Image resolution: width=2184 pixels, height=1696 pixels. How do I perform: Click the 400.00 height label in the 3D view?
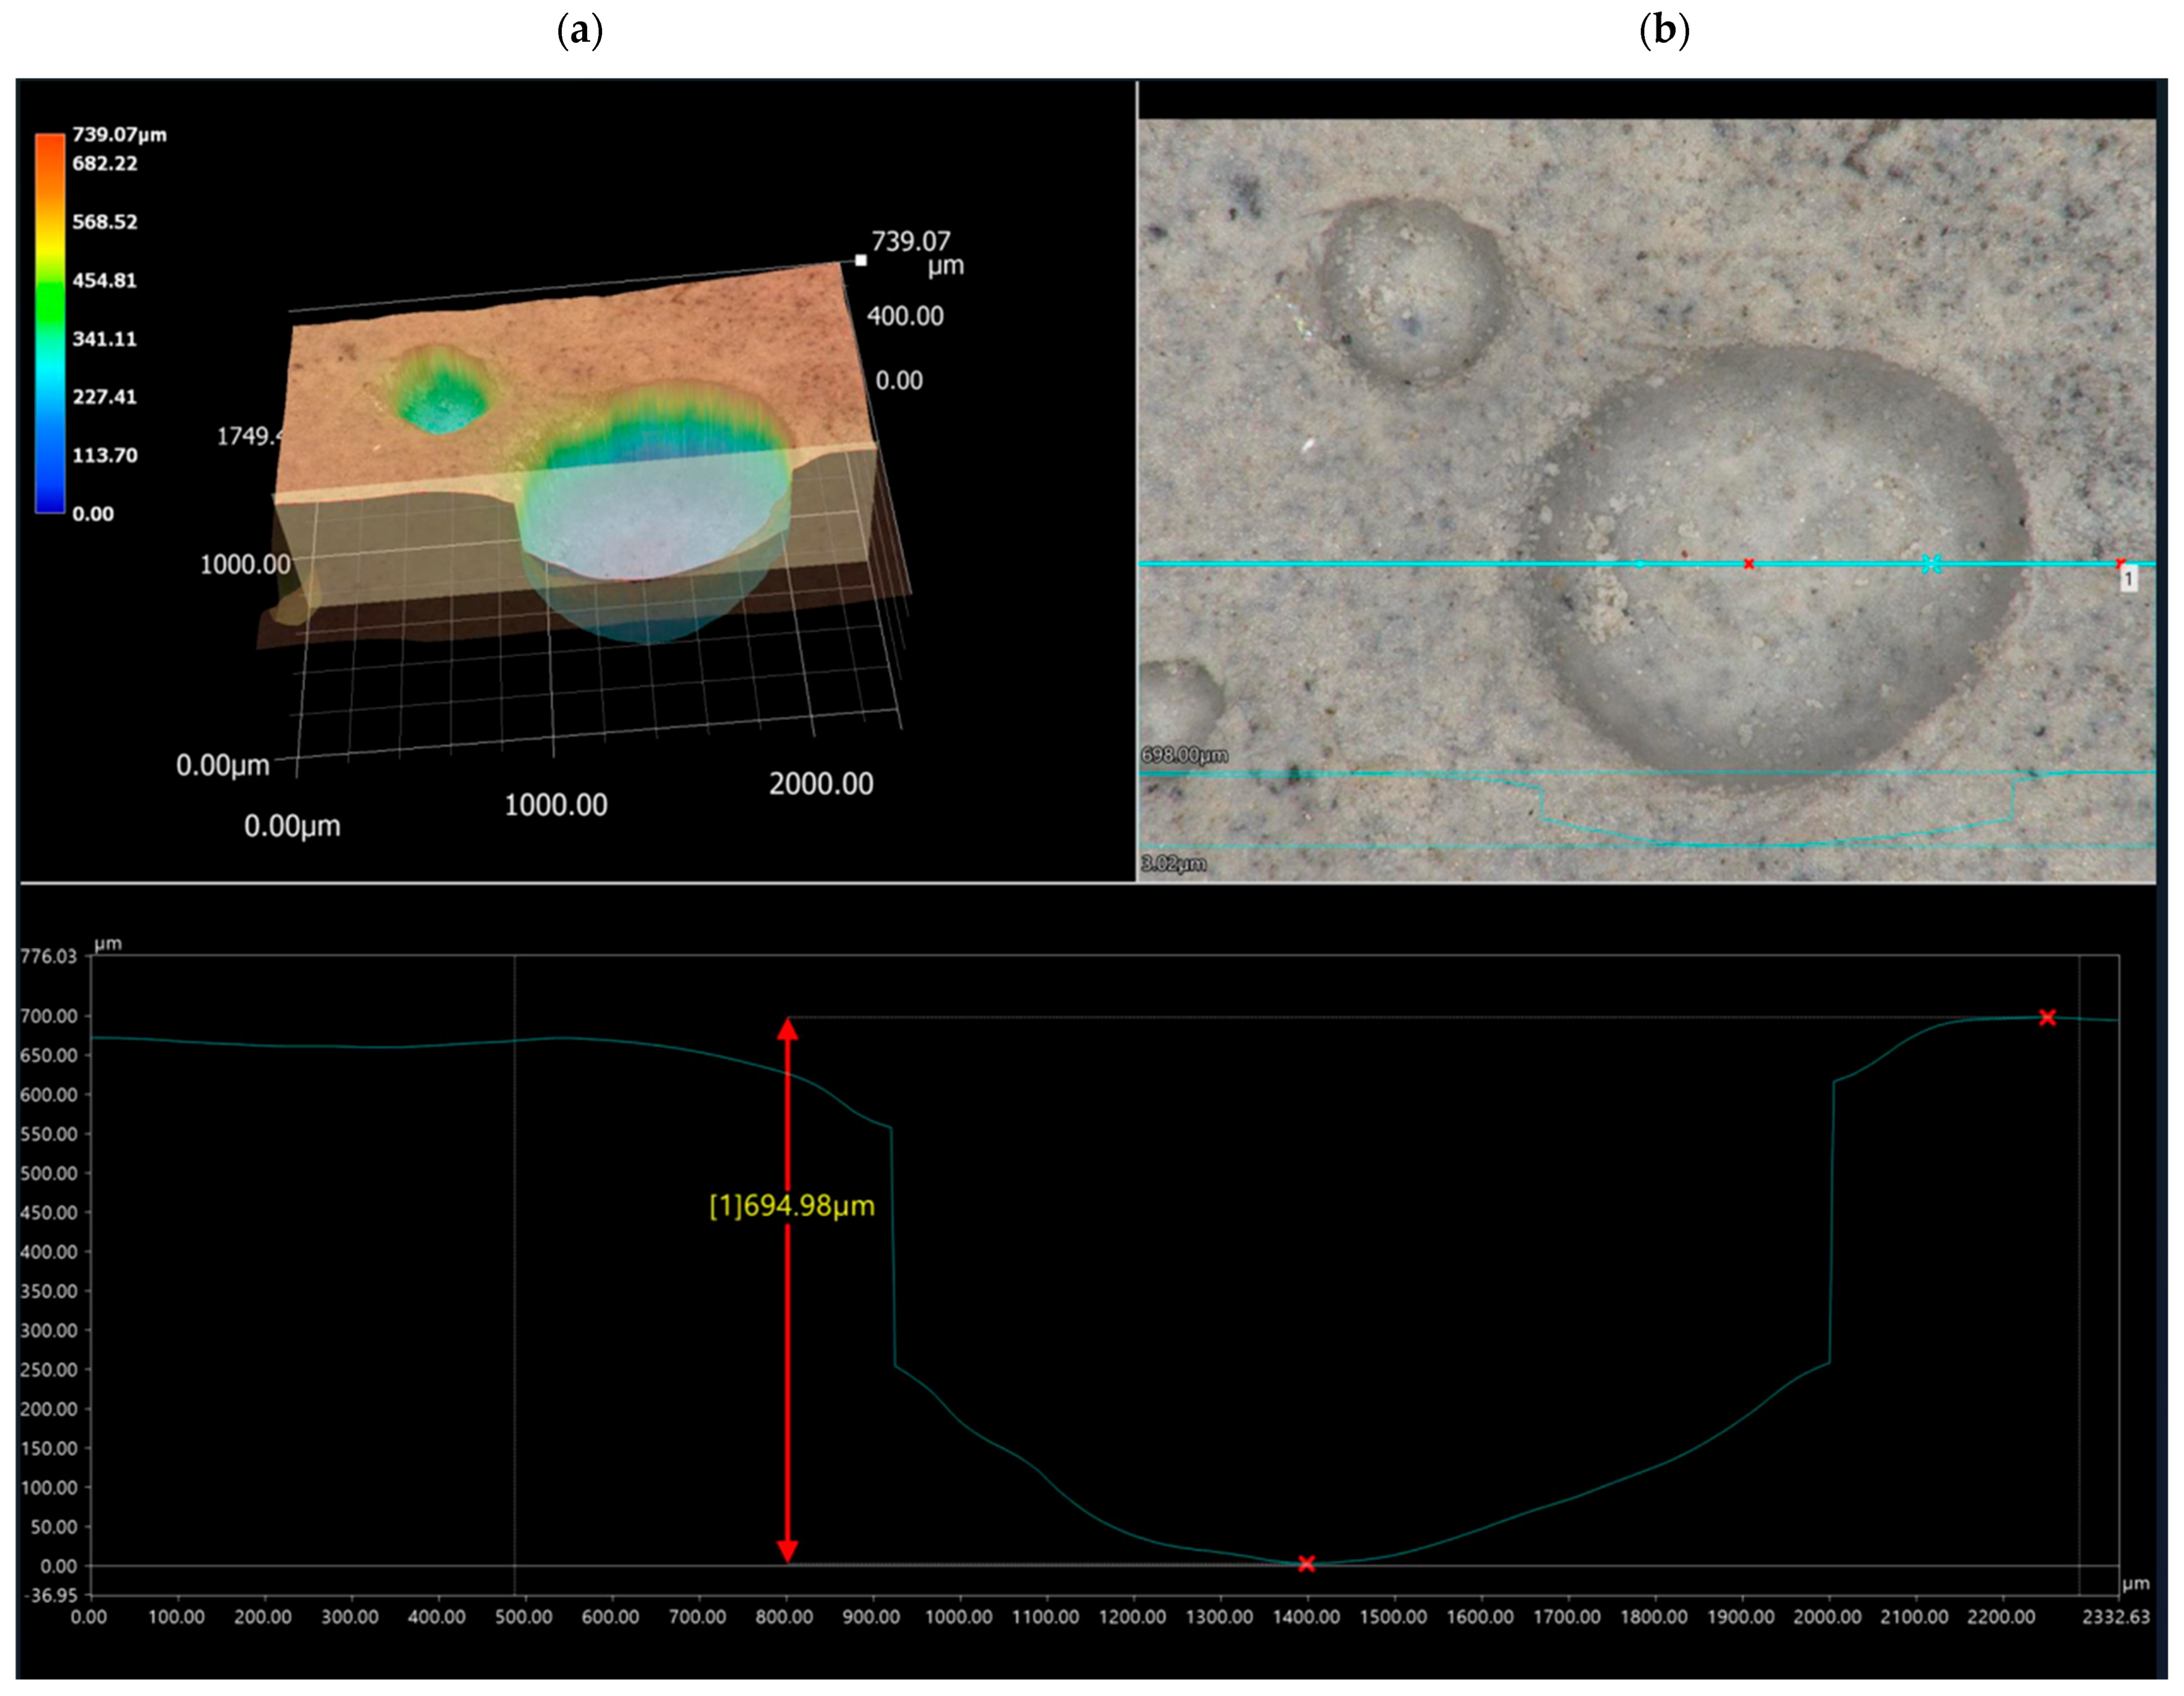coord(905,316)
